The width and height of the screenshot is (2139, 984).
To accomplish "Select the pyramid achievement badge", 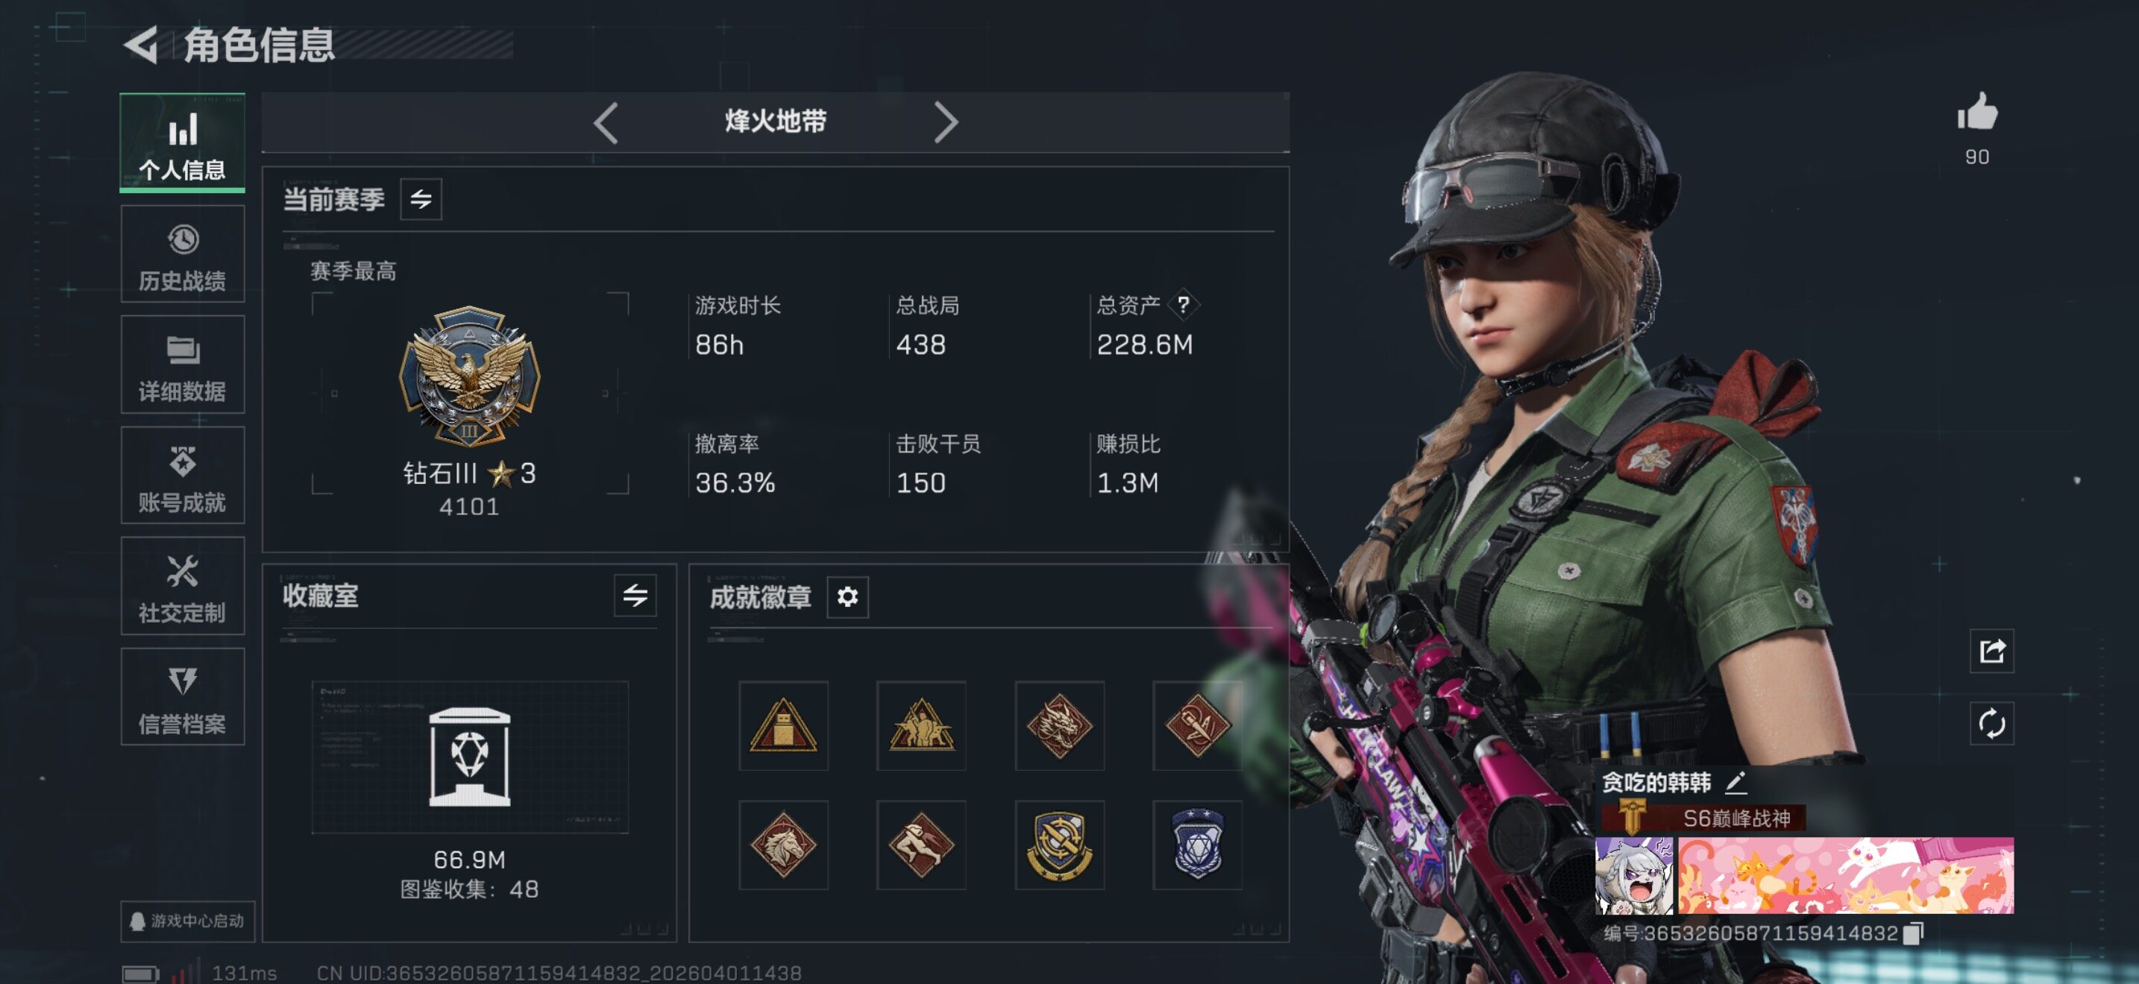I will point(783,726).
